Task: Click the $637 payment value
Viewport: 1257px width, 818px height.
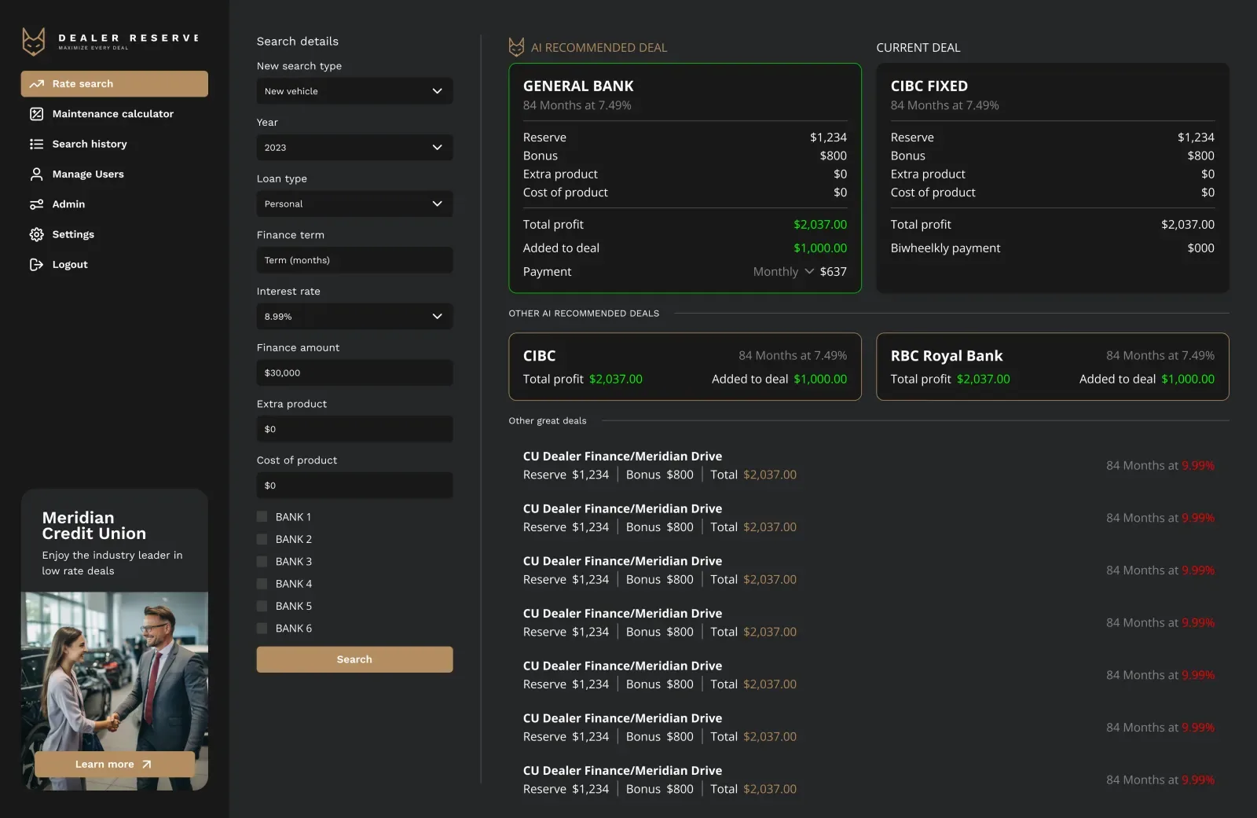Action: 834,272
